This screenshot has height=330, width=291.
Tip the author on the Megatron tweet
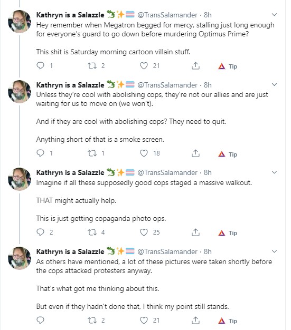click(228, 66)
